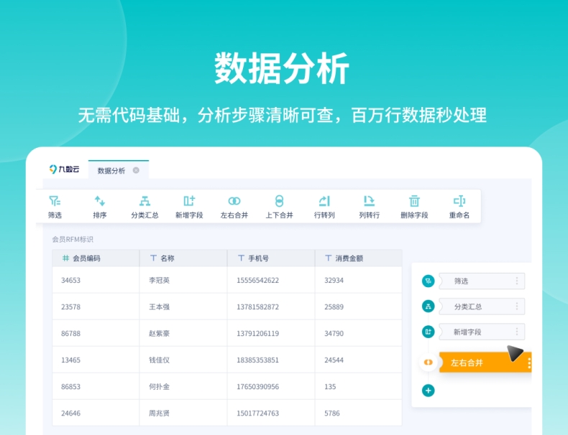Click the 消费金额 column header

[359, 258]
